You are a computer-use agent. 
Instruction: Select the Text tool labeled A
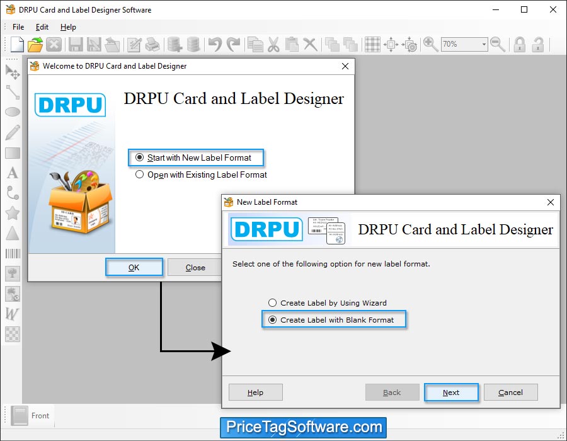tap(13, 173)
